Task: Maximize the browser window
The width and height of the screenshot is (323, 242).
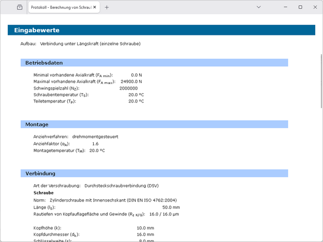Action: point(300,7)
